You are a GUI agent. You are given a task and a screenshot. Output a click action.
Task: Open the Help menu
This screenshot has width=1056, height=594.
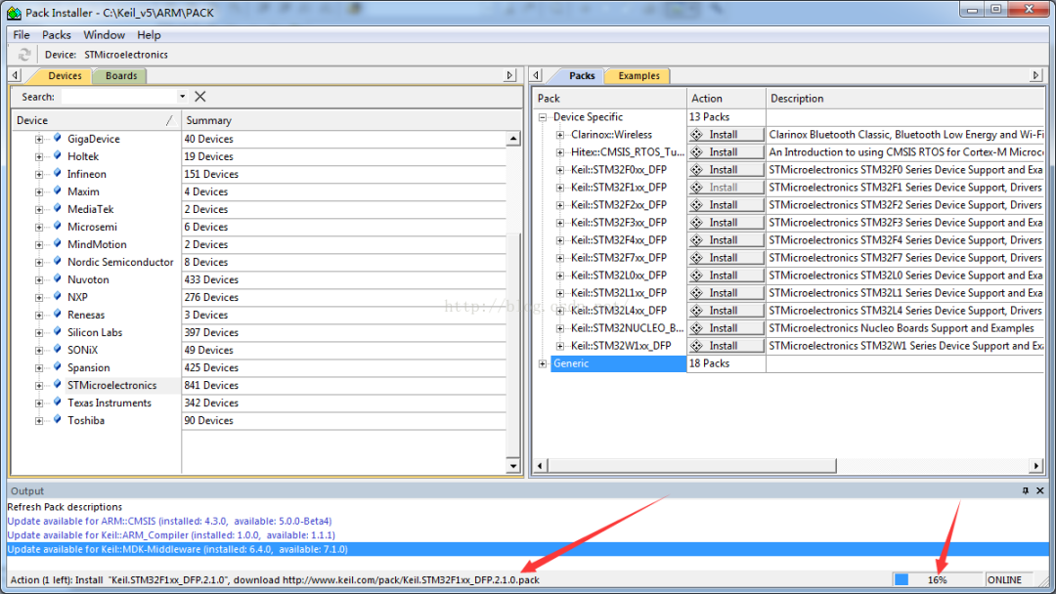(x=149, y=35)
